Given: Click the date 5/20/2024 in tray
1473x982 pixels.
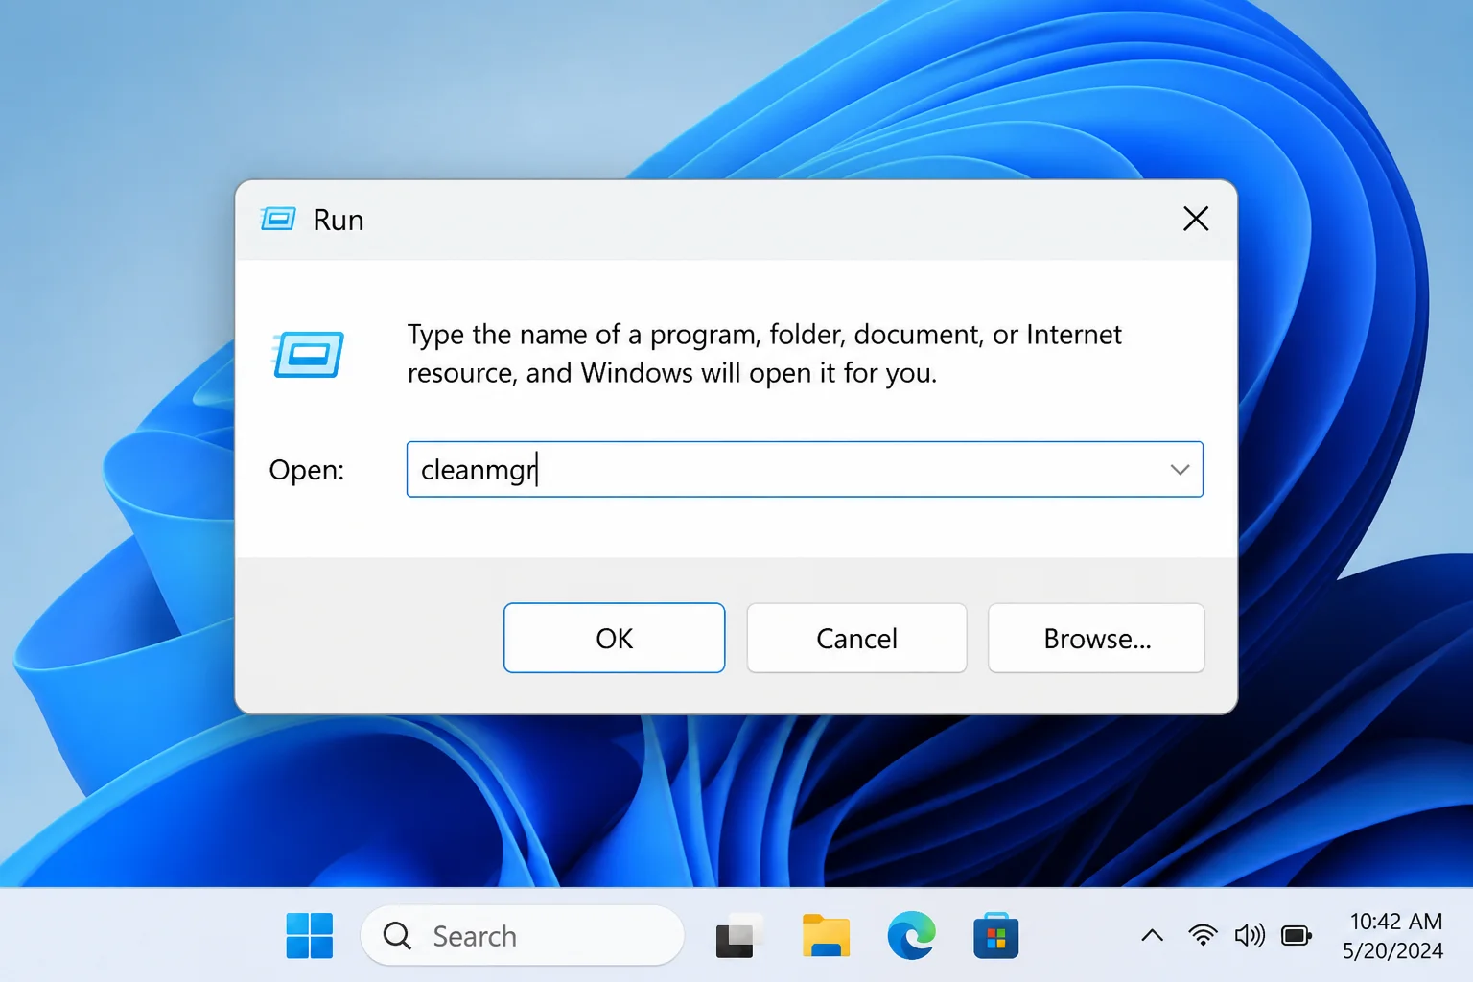Looking at the screenshot, I should (1392, 950).
